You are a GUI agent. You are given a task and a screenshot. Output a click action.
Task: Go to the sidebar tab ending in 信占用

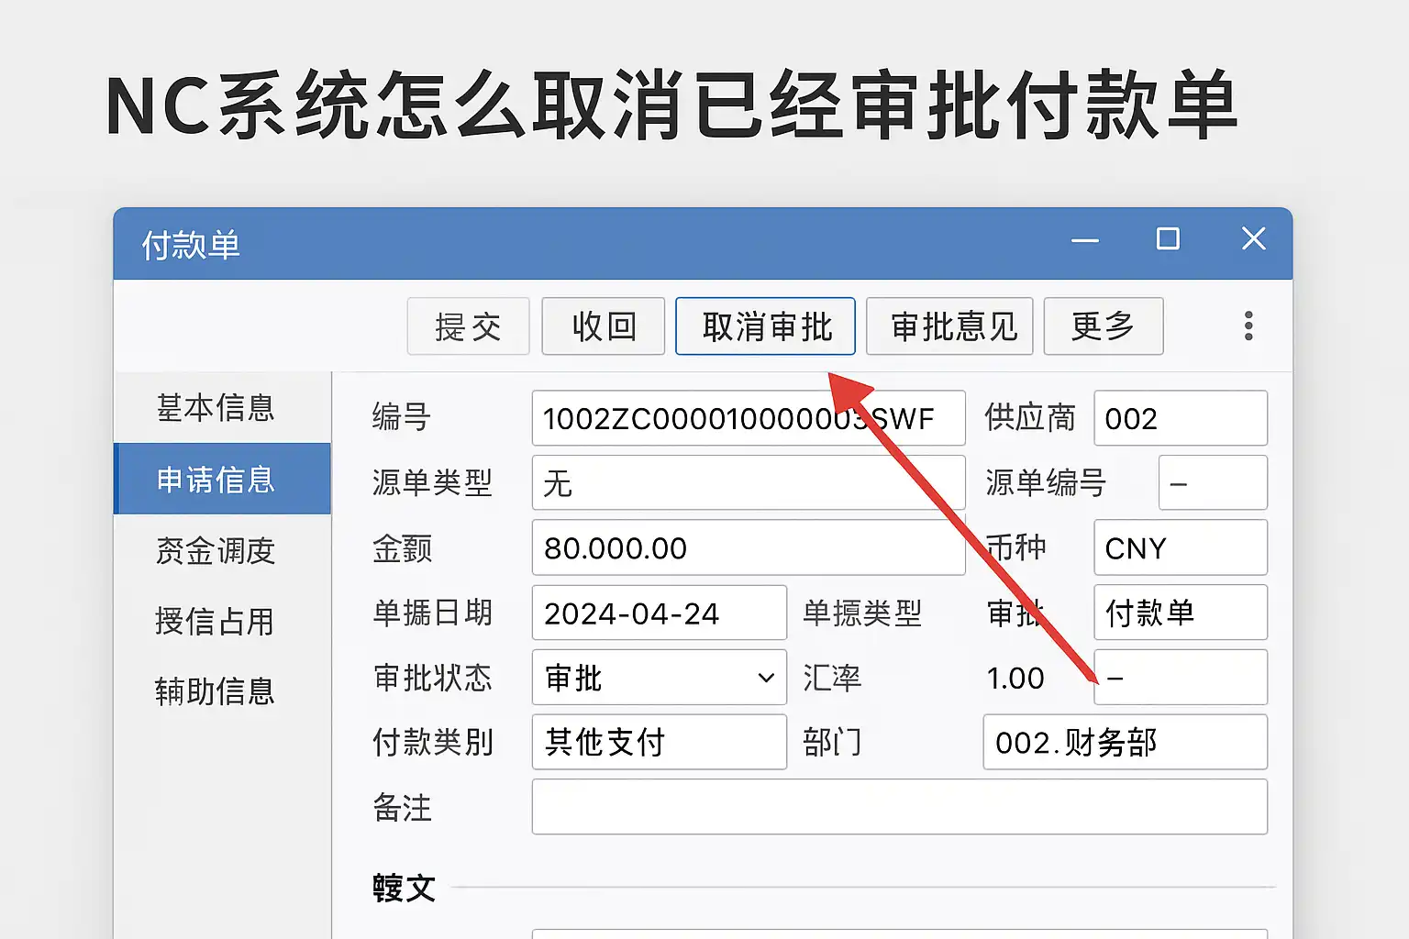(x=222, y=621)
